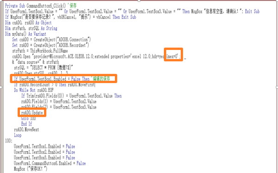Click Set rsADO = CreateObject ADODB.Recordset line

(x=51, y=45)
